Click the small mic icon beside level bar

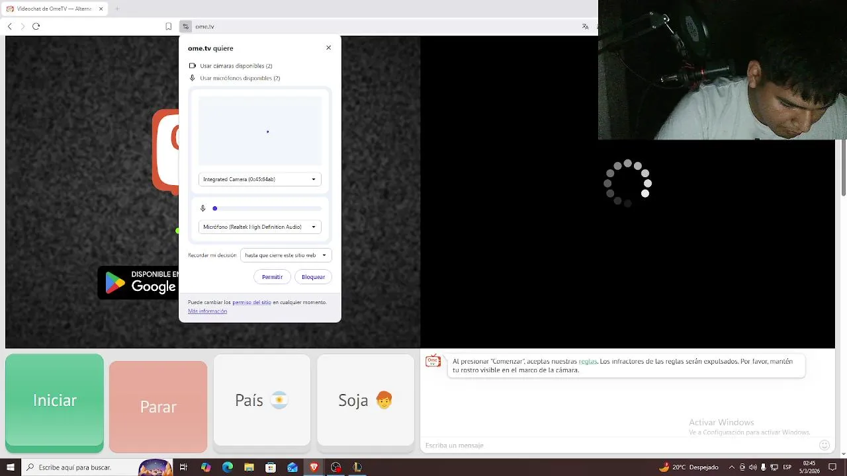point(203,208)
